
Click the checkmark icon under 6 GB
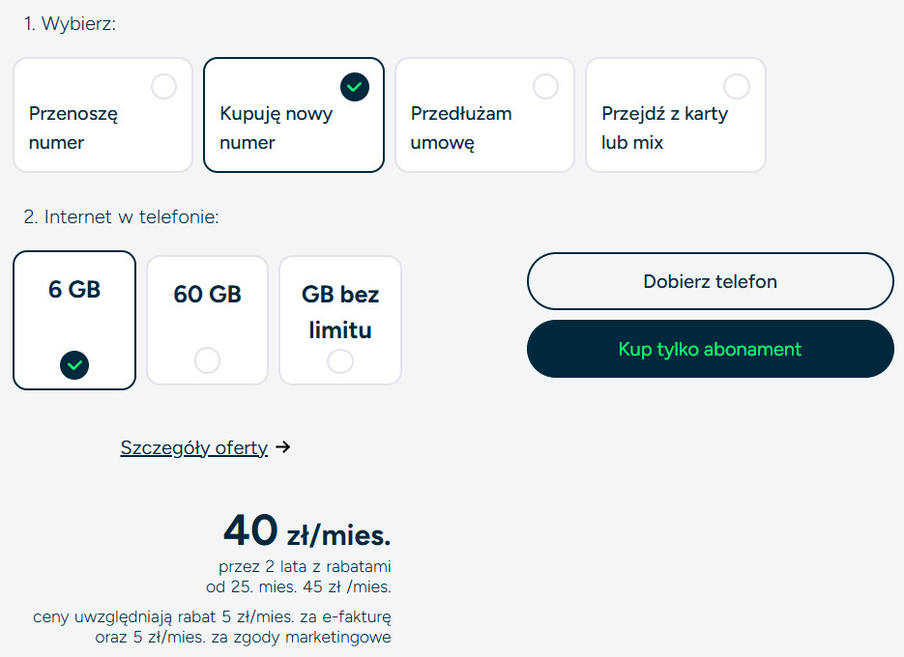[x=74, y=364]
